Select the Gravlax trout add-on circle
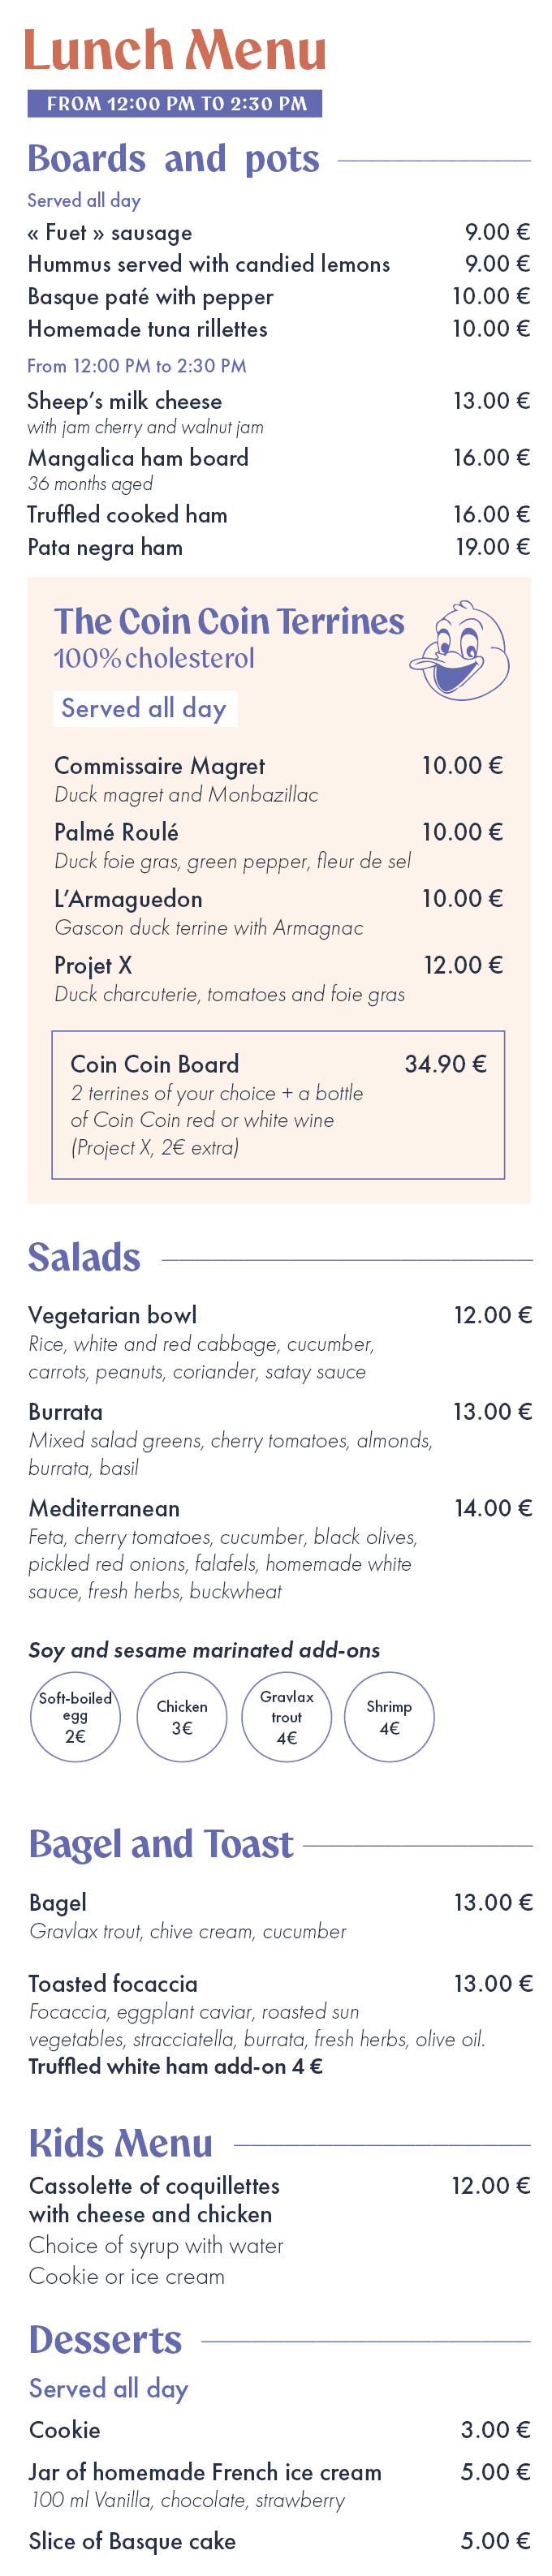552x2576 pixels. click(x=287, y=1717)
